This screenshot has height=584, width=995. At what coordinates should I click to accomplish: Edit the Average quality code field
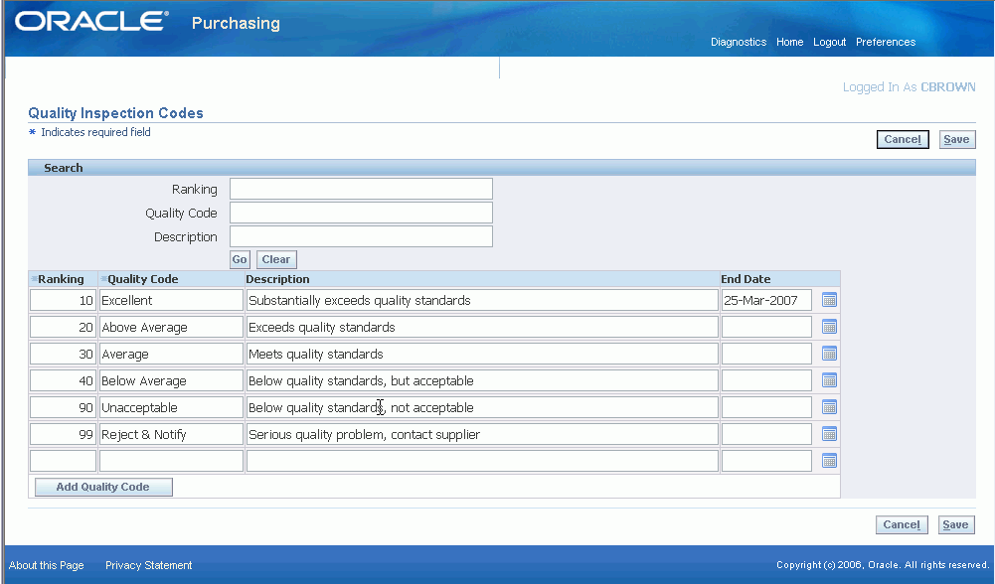point(171,354)
